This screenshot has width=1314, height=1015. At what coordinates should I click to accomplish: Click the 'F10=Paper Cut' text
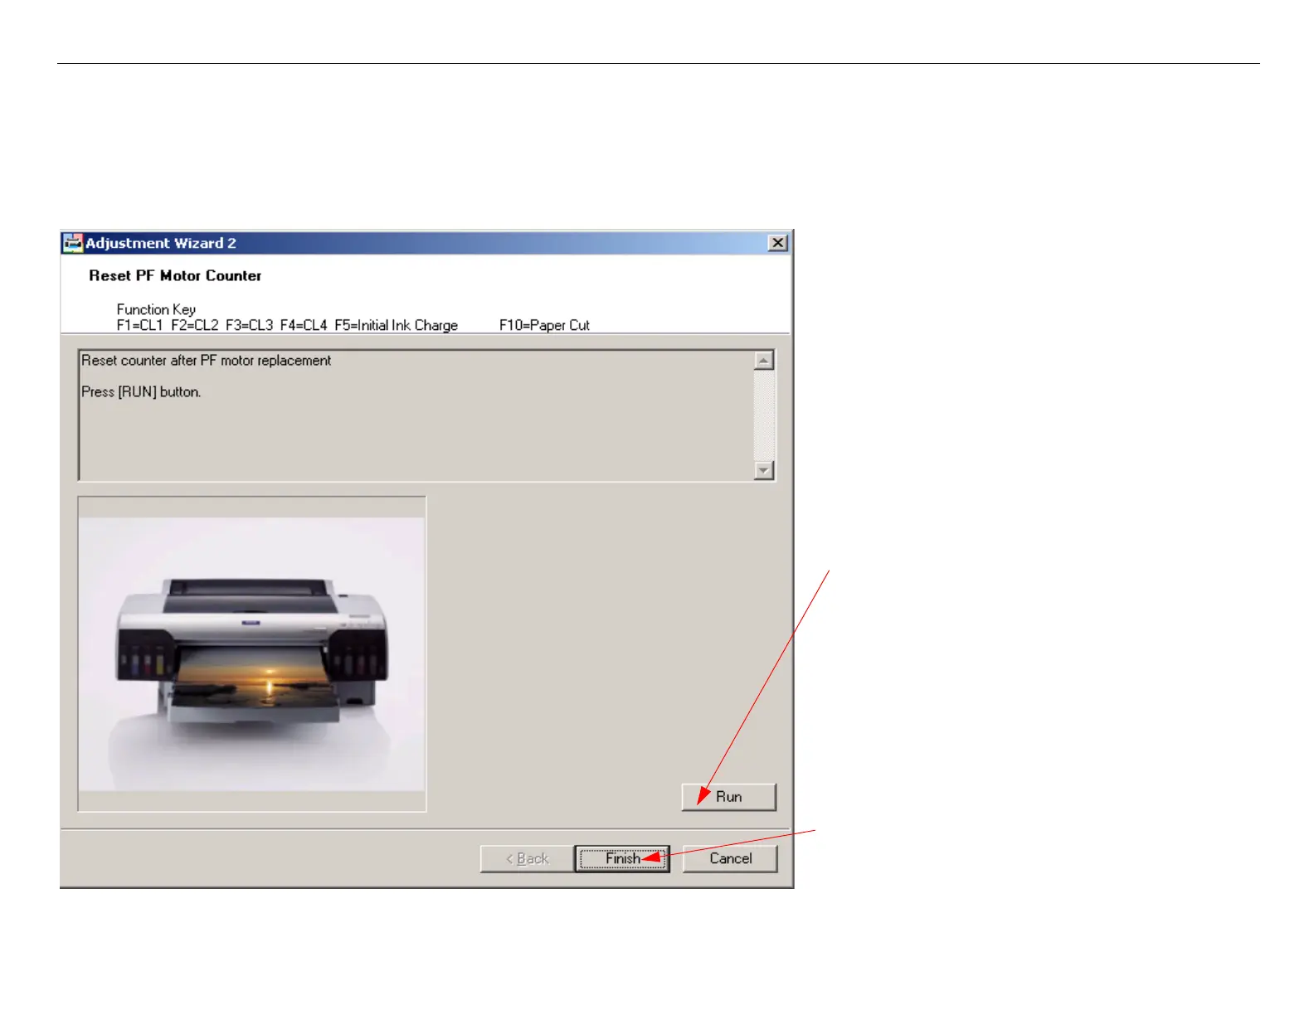point(544,325)
